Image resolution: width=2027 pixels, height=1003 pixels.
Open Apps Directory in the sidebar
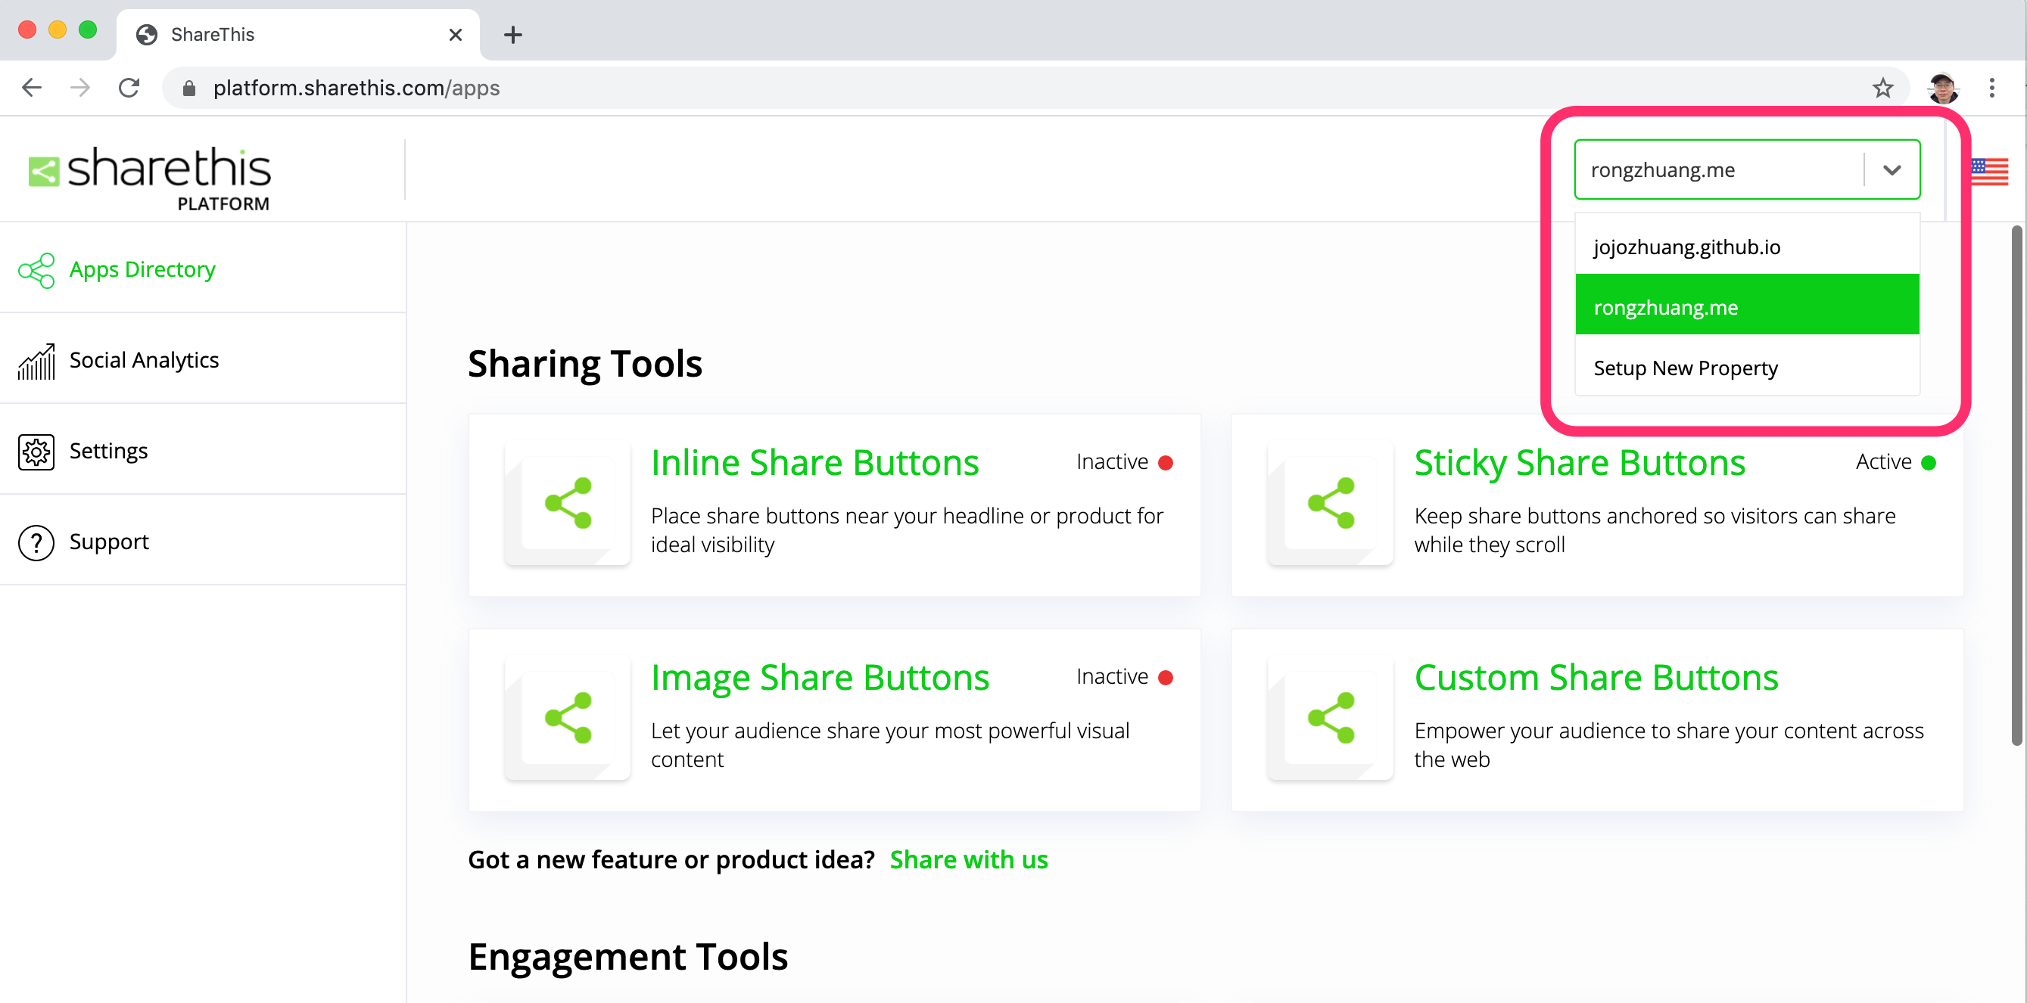[202, 270]
